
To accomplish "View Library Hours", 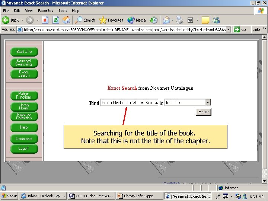I will tap(24, 106).
